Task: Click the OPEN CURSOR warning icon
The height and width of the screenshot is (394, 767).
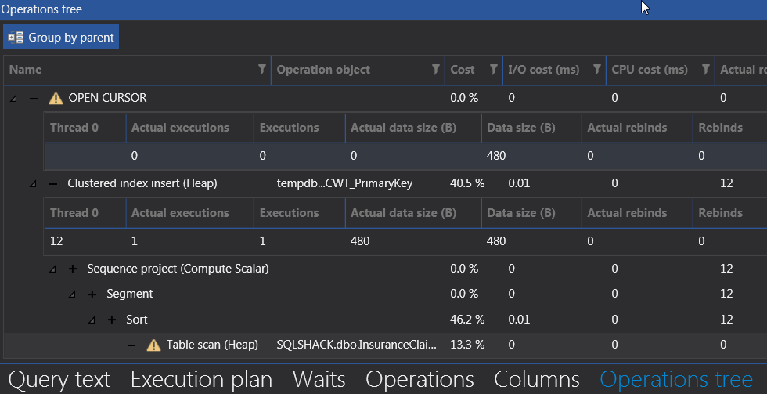Action: pos(56,99)
